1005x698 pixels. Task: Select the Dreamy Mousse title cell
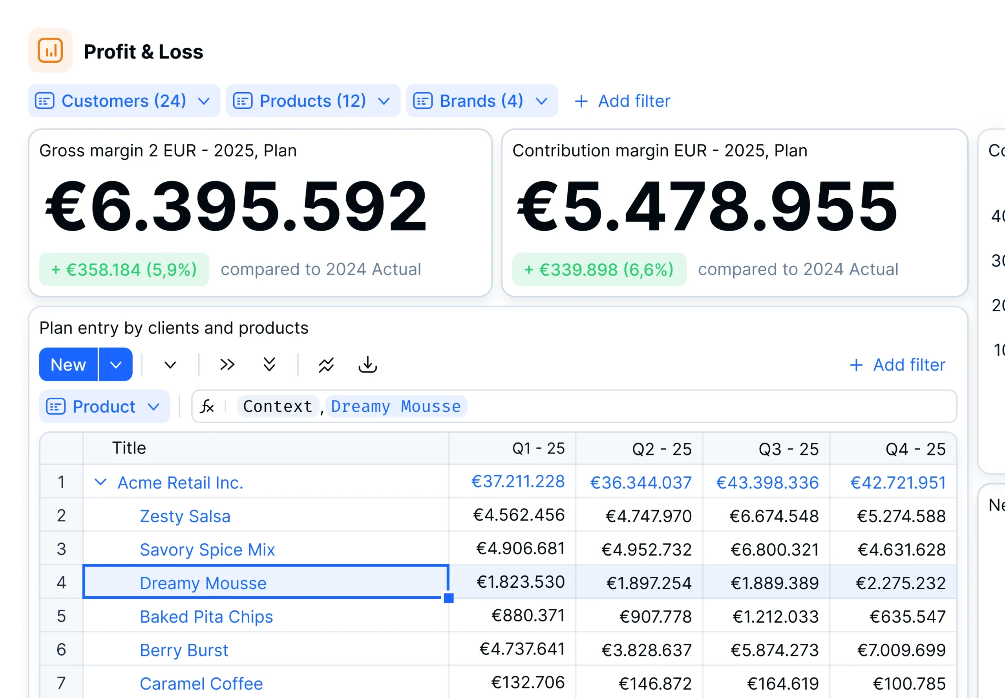pyautogui.click(x=266, y=582)
